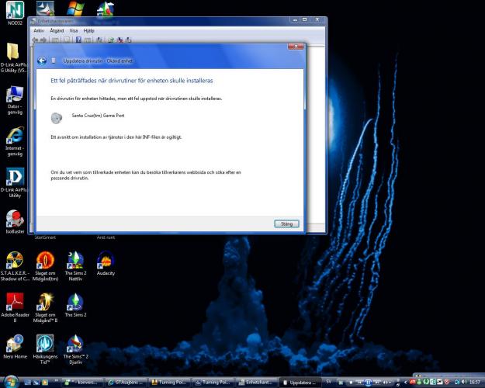
Task: Open the Dator computer shortcut
Action: [14, 95]
